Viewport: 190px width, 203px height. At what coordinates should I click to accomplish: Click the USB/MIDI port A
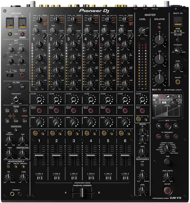tap(10, 23)
